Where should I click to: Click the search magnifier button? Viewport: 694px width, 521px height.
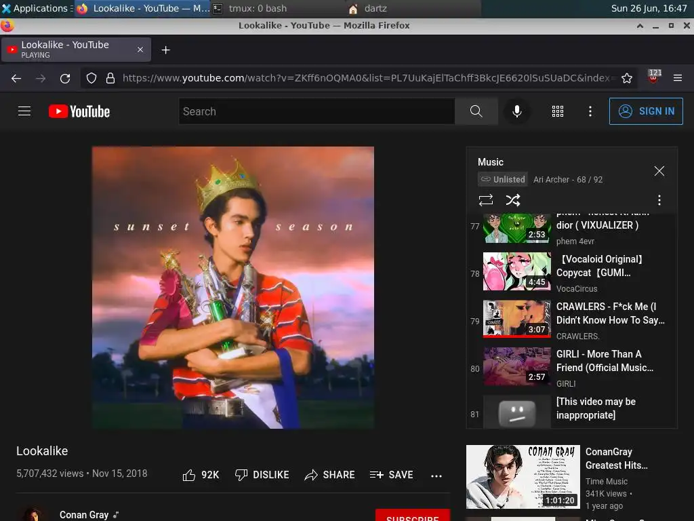click(476, 111)
